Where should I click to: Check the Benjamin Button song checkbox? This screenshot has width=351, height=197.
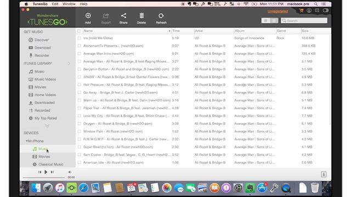click(79, 69)
